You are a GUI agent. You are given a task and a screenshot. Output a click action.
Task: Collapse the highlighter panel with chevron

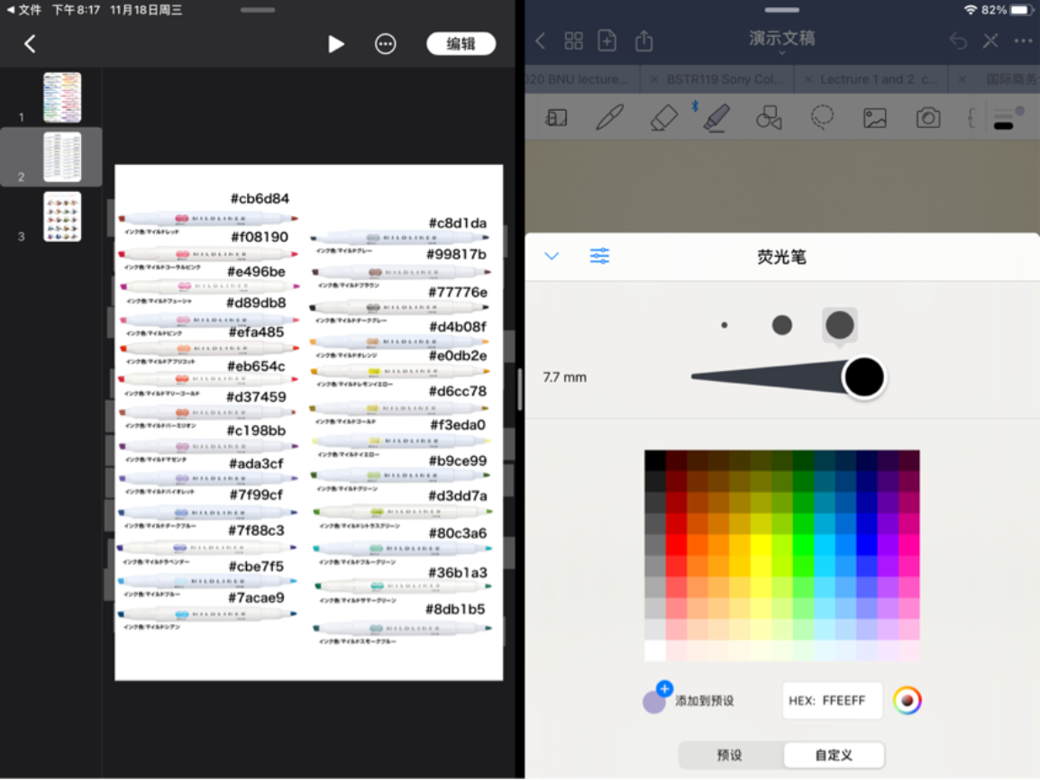[552, 256]
